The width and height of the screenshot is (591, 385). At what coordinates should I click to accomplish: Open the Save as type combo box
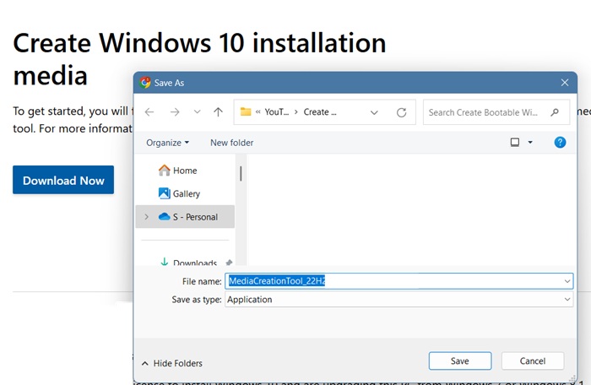(399, 300)
